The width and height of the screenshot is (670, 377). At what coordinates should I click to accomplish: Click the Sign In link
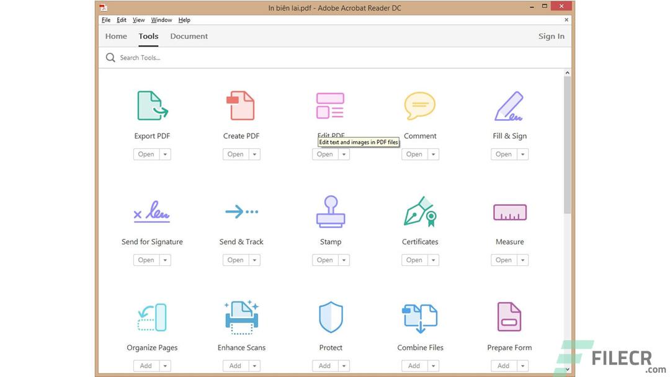pos(551,36)
